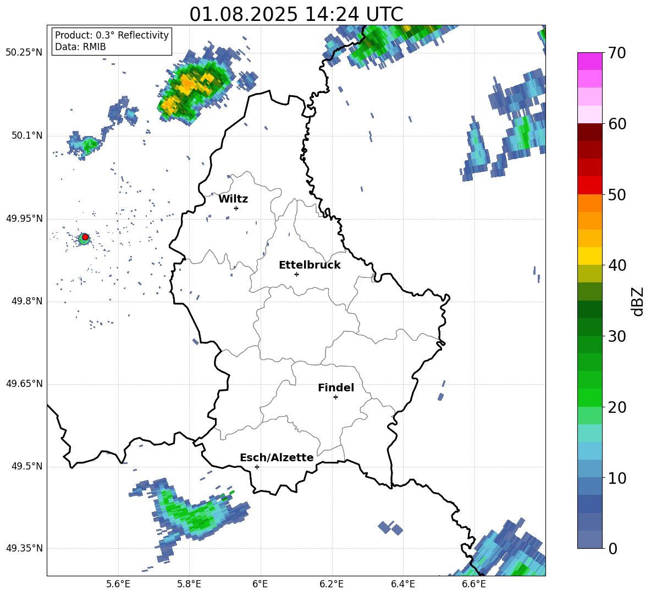Click the 6.4°E longitude tick label

tap(402, 584)
